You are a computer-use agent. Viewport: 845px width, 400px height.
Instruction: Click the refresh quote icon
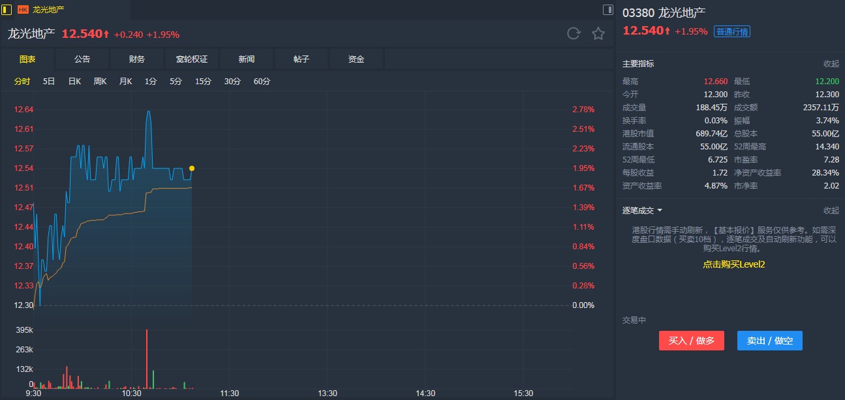tap(574, 34)
